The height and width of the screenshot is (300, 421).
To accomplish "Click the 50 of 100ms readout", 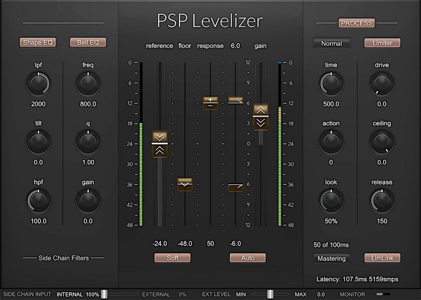I will (x=331, y=245).
